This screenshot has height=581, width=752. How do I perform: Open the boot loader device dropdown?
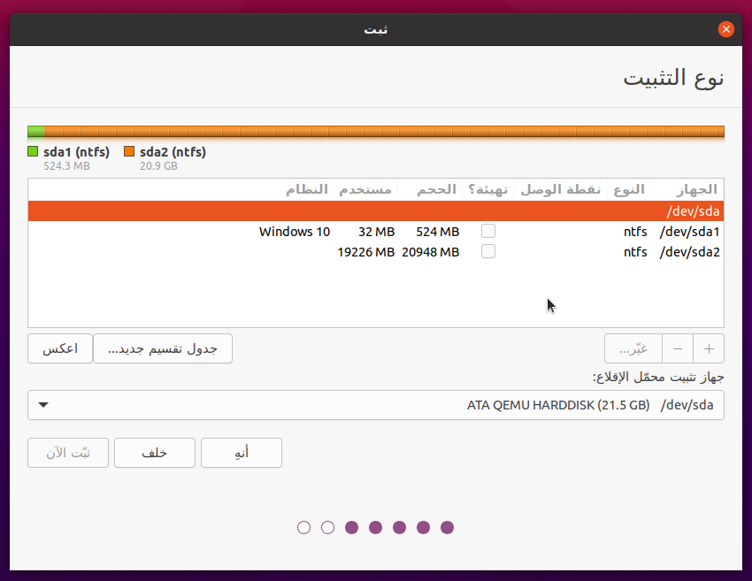point(375,405)
